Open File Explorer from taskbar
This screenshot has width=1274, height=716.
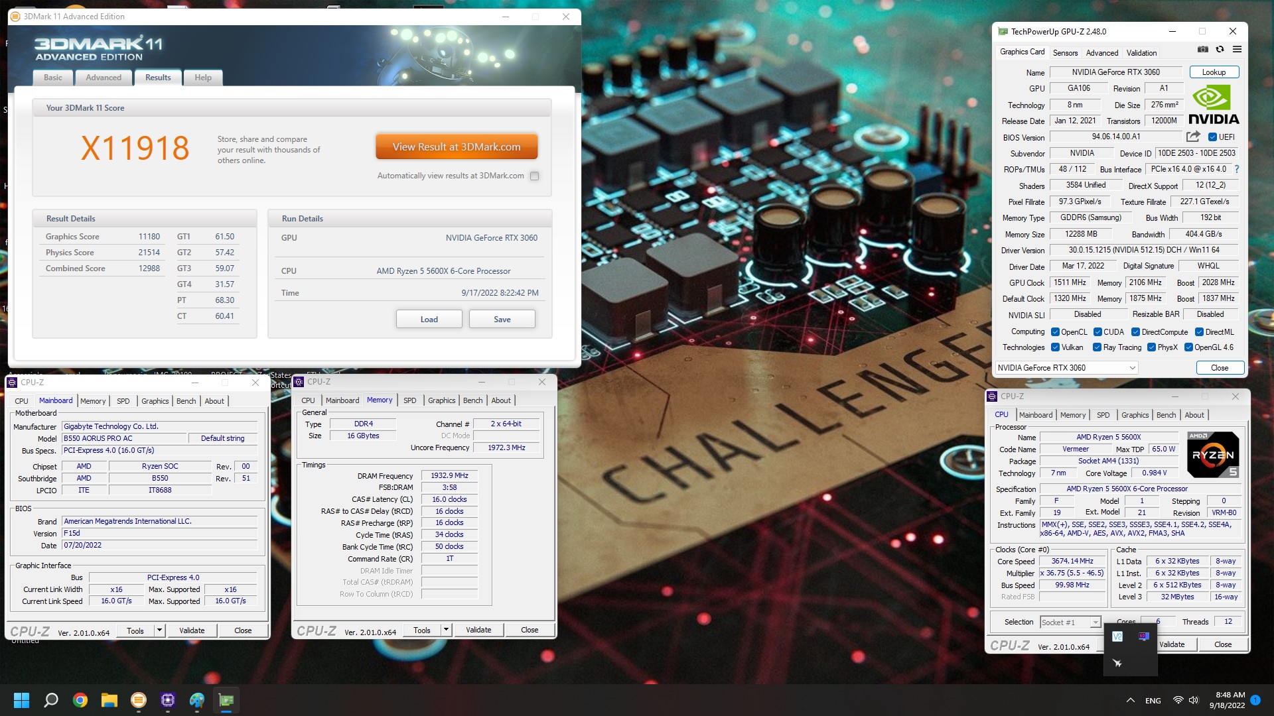point(109,700)
